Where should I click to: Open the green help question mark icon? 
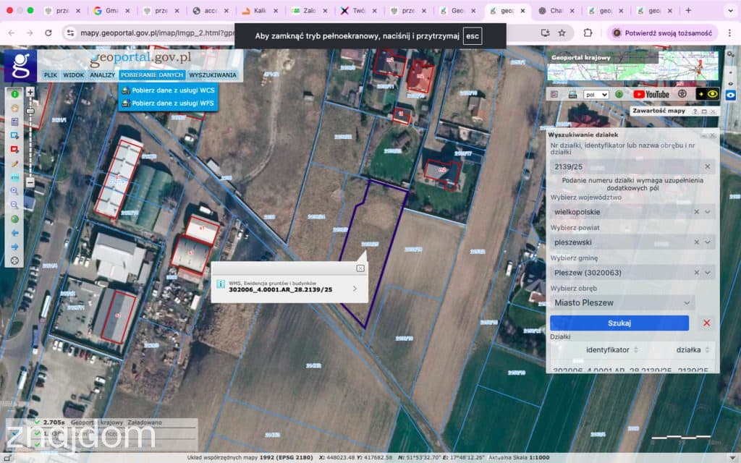(x=619, y=95)
